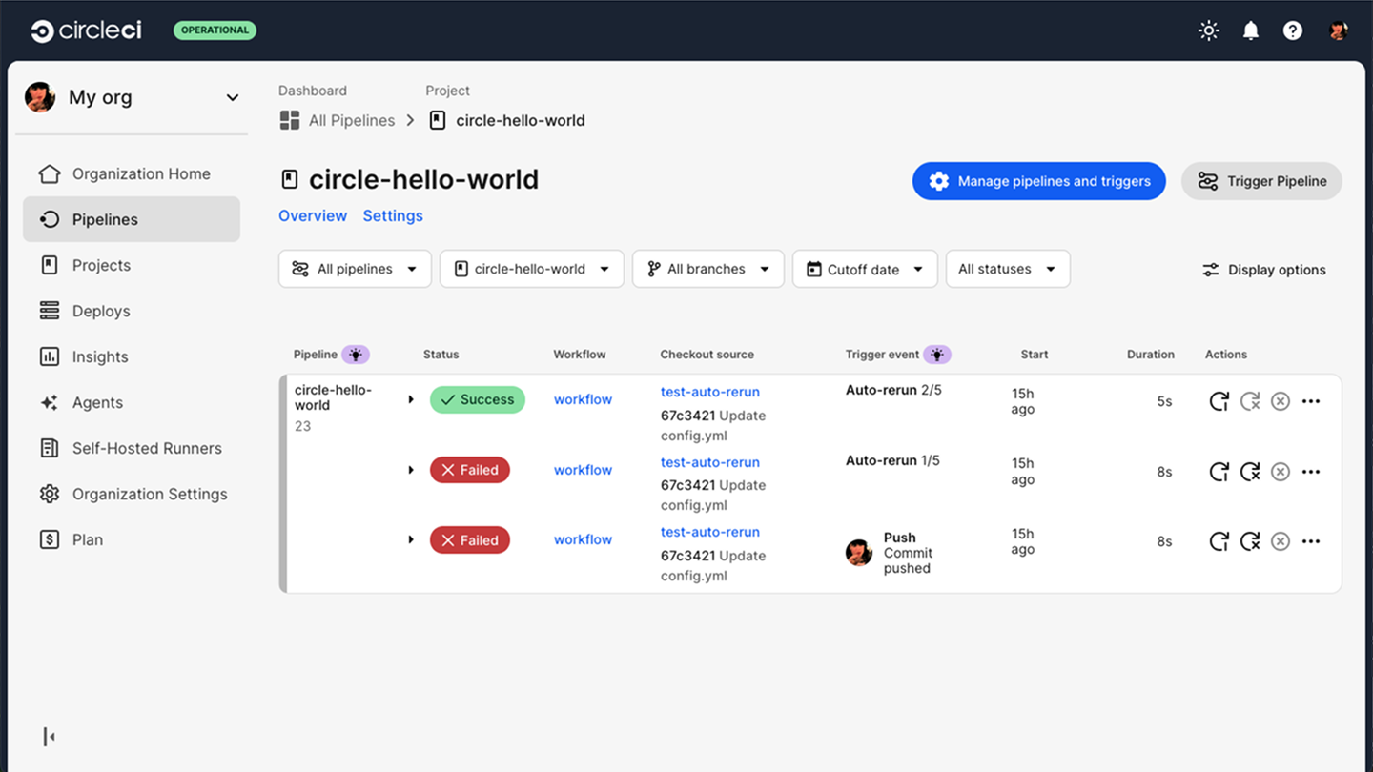The height and width of the screenshot is (772, 1373).
Task: Open the notifications bell
Action: [1251, 30]
